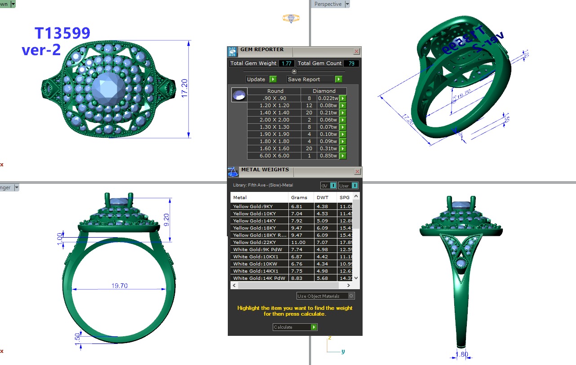Click the Metal Weights scale icon
This screenshot has height=365, width=576.
coord(233,172)
